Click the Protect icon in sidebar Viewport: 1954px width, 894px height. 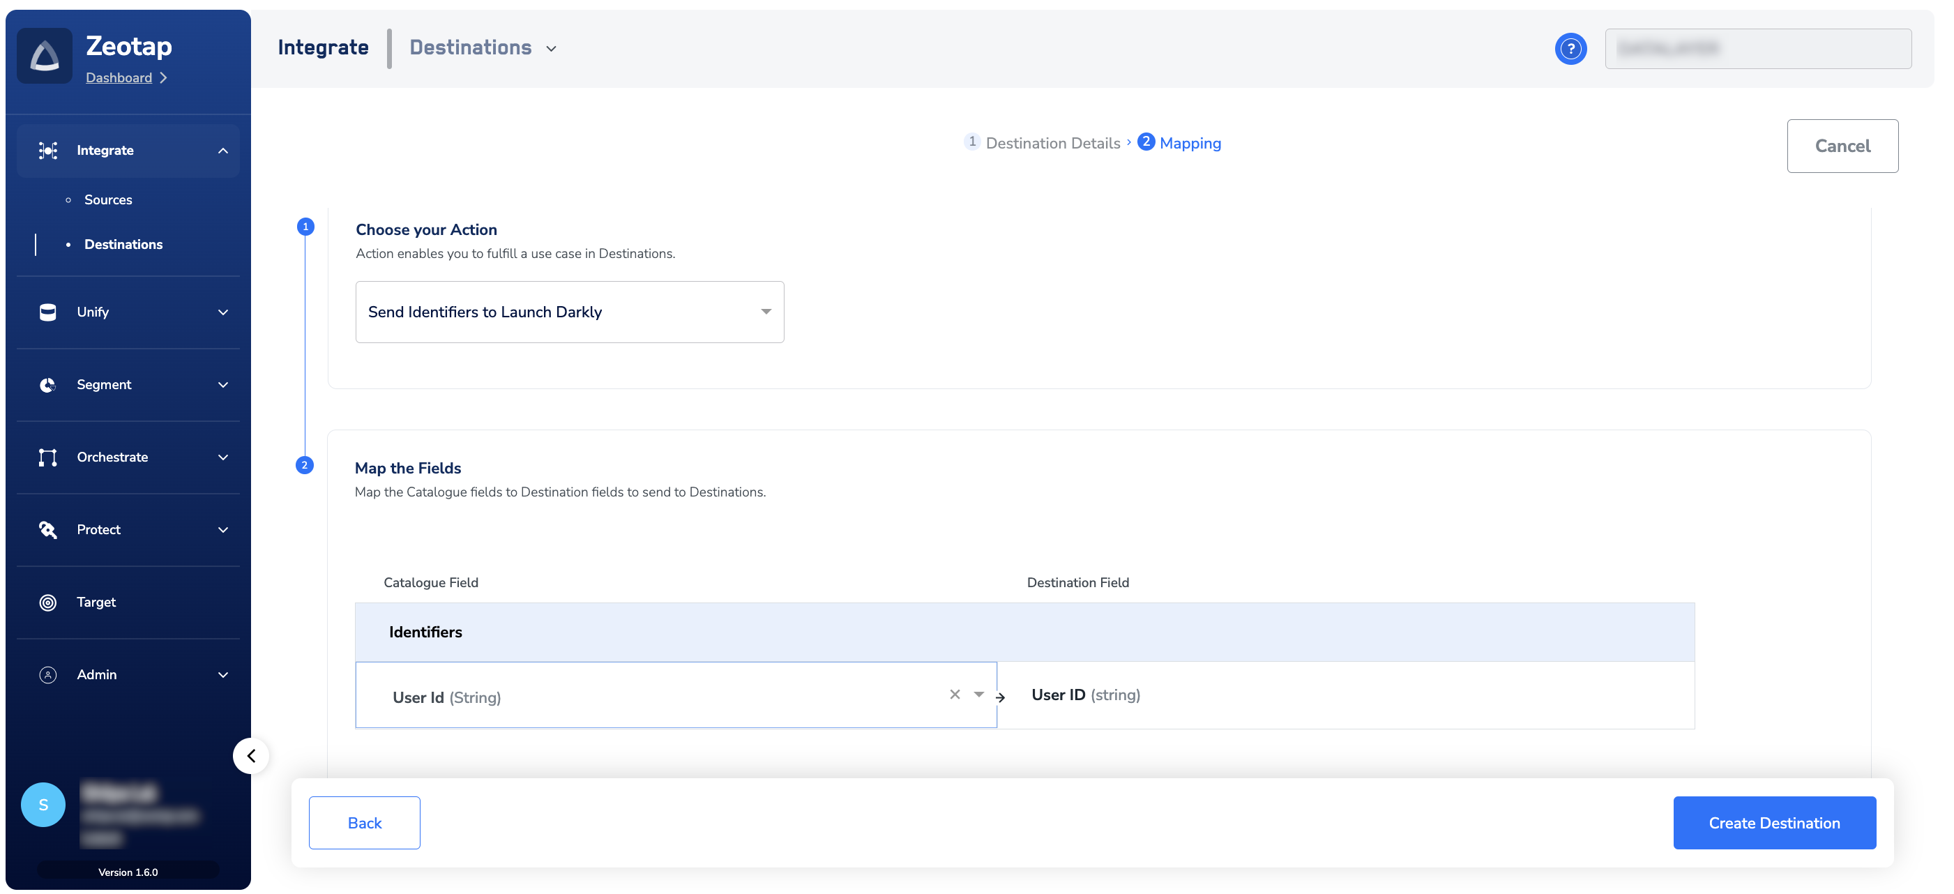click(48, 530)
